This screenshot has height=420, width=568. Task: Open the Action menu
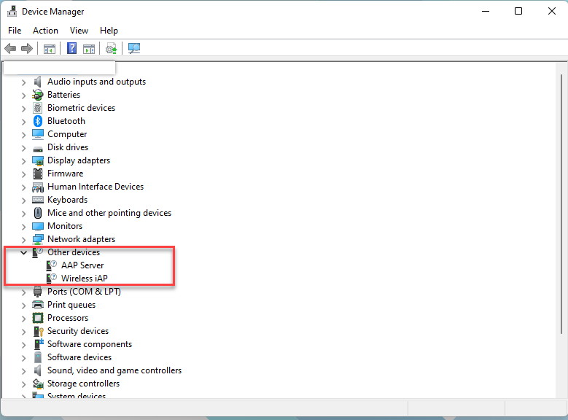(45, 31)
